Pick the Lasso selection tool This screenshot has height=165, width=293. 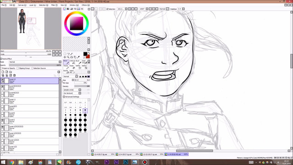pos(68,54)
